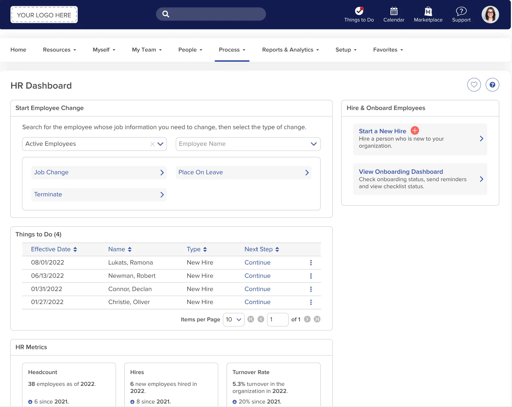512x407 pixels.
Task: Click the next page arrow in pagination
Action: pos(307,319)
